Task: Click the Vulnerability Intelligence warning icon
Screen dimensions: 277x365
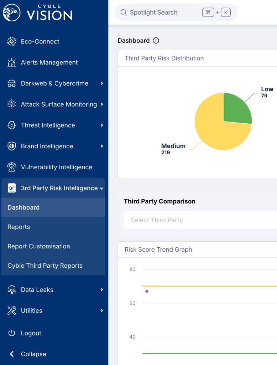Action: (x=12, y=167)
